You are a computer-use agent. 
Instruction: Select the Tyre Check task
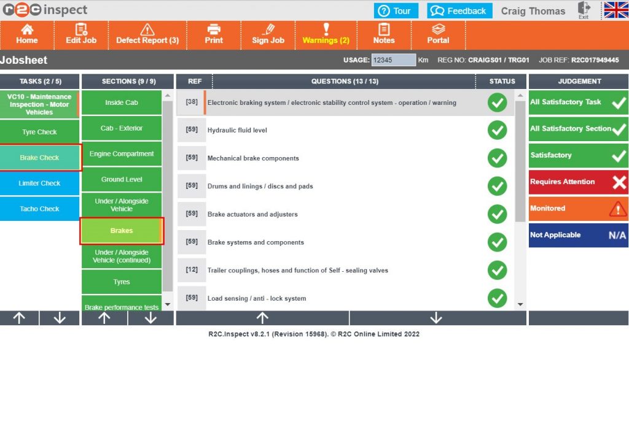pos(39,131)
